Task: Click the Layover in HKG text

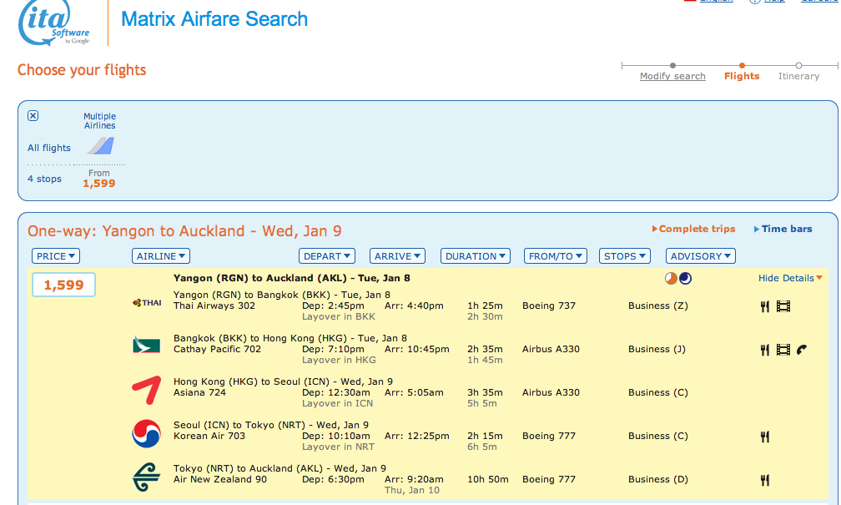Action: pos(339,360)
